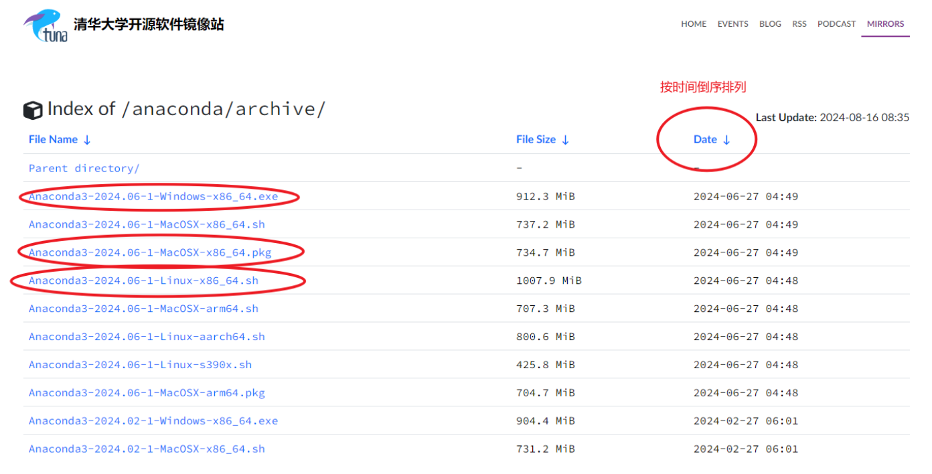Click the 1007.9 MiB file size
This screenshot has width=932, height=474.
coord(549,281)
